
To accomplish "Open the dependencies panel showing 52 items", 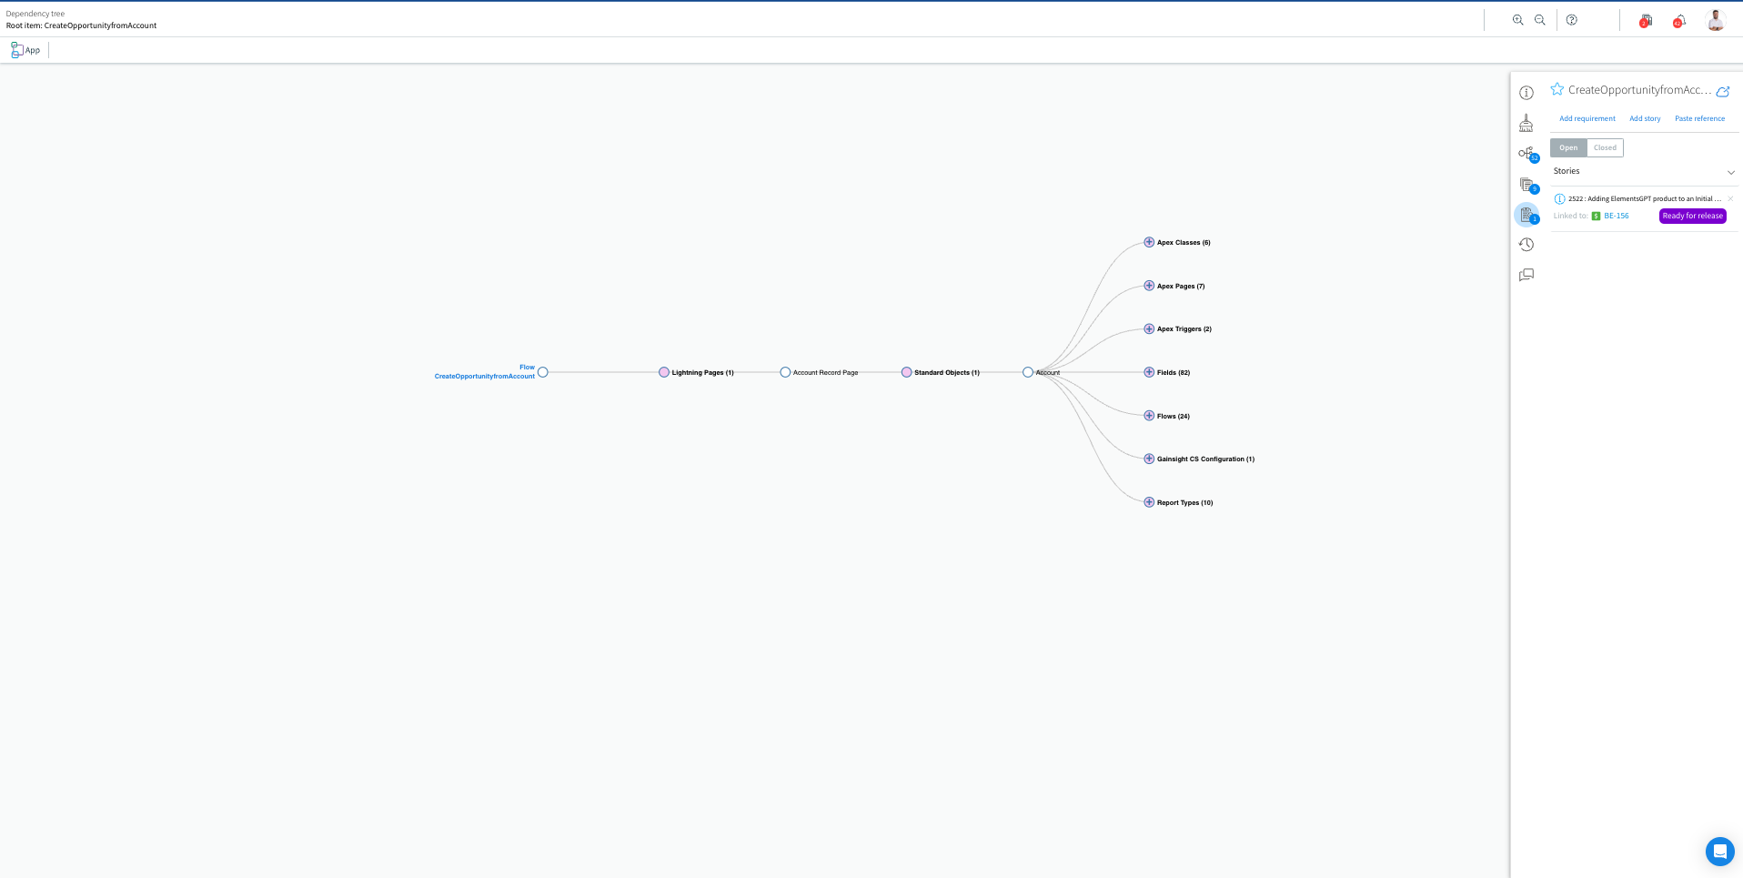I will click(x=1526, y=153).
